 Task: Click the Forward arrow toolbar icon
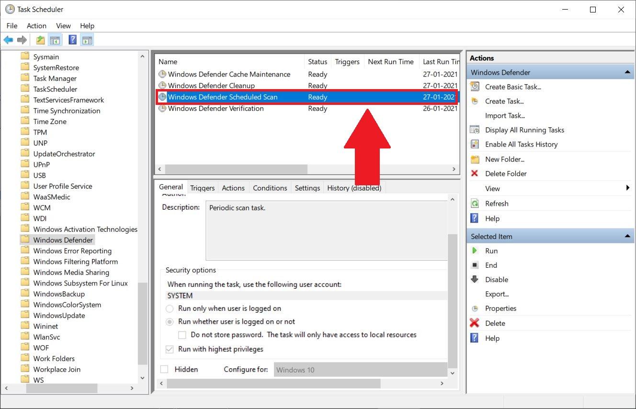coord(22,40)
